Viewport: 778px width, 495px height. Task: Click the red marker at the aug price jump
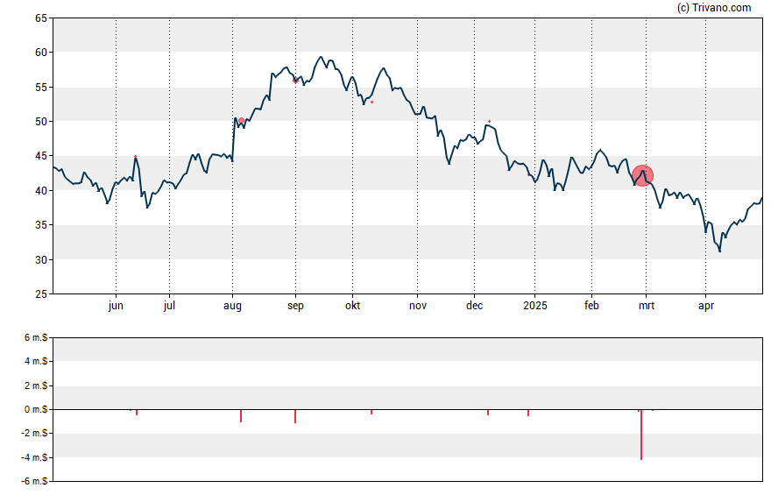coord(241,121)
